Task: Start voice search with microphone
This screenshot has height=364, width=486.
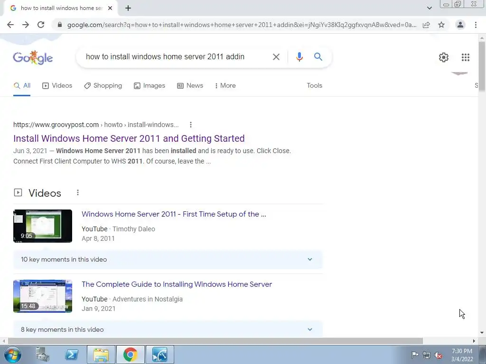Action: (x=299, y=57)
